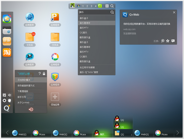Select 关于Q+Web menu item
Image resolution: width=184 pixels, height=139 pixels.
coord(31,103)
